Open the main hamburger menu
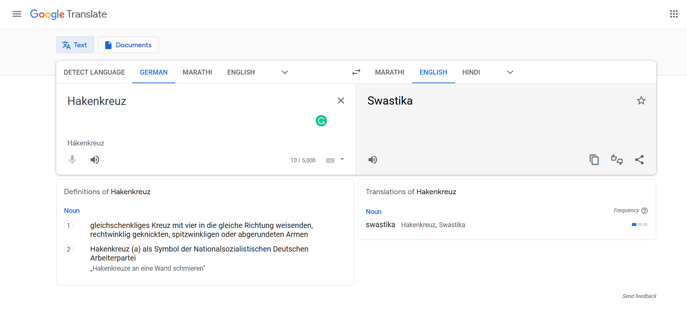The image size is (687, 331). pos(17,14)
